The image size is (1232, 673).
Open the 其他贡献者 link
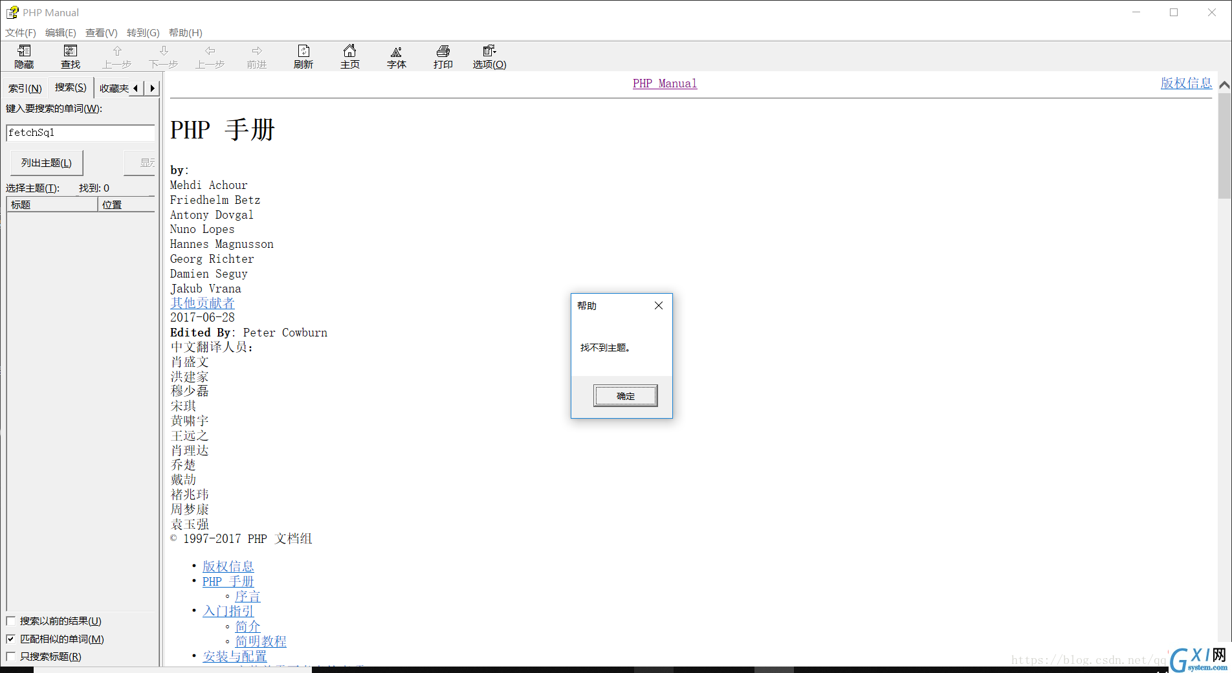203,303
